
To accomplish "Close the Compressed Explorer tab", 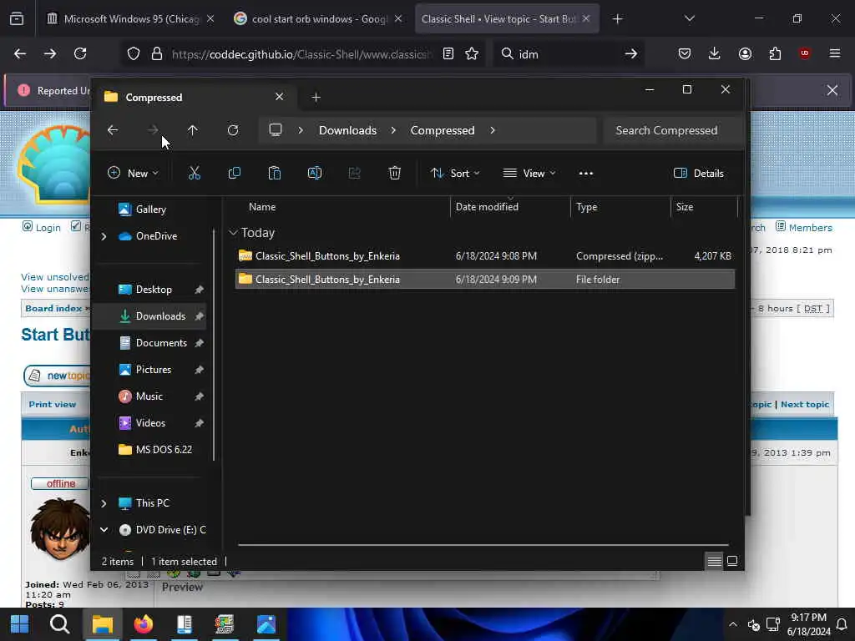I will [x=279, y=97].
